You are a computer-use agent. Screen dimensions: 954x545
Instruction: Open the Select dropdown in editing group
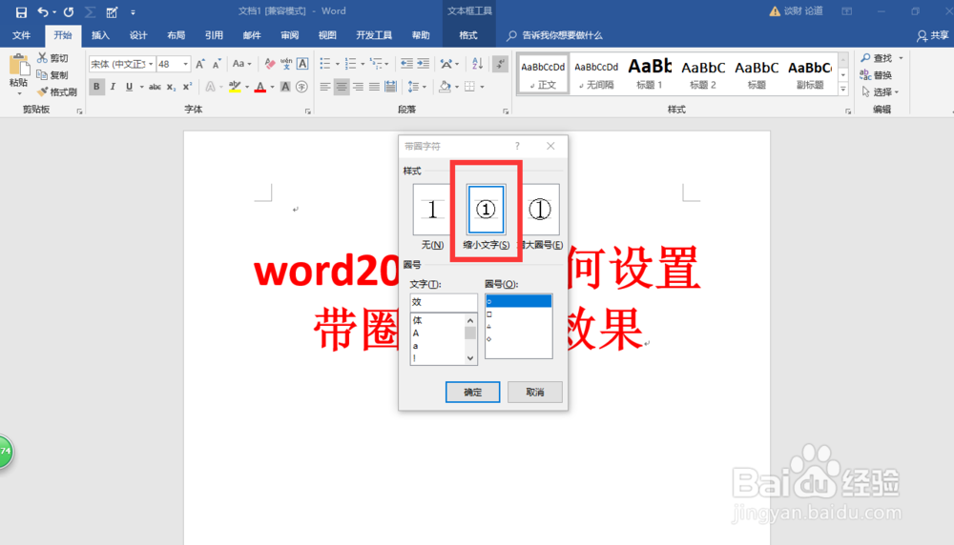pos(881,91)
